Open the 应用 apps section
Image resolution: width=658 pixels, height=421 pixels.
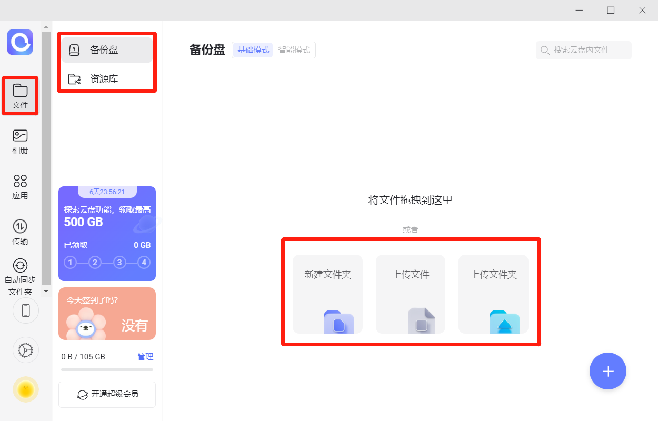(x=20, y=187)
